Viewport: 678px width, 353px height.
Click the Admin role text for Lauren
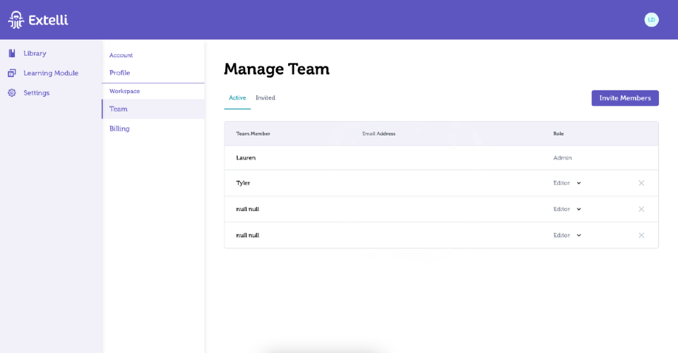click(562, 157)
